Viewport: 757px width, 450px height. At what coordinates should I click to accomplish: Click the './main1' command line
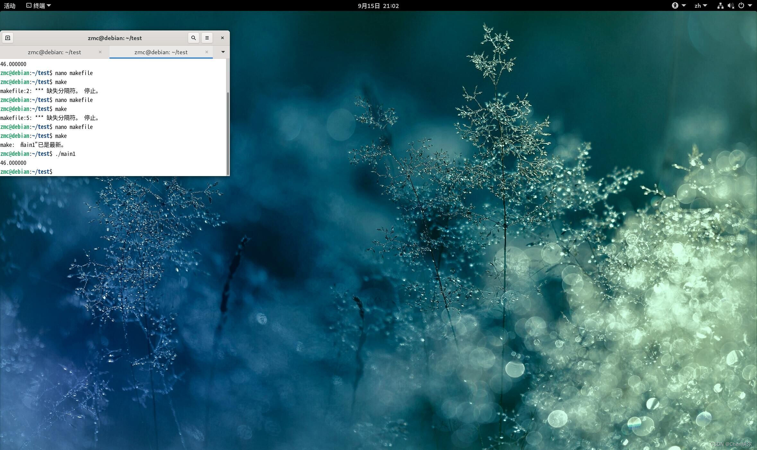(38, 154)
